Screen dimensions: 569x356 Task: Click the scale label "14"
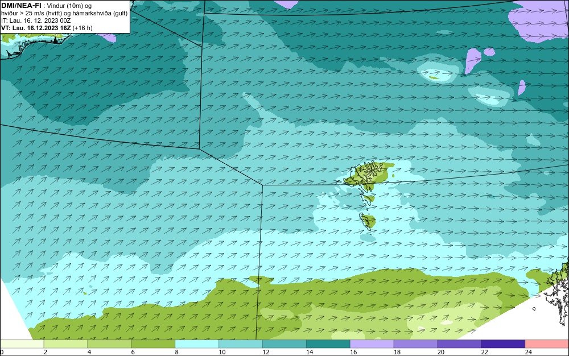310,352
